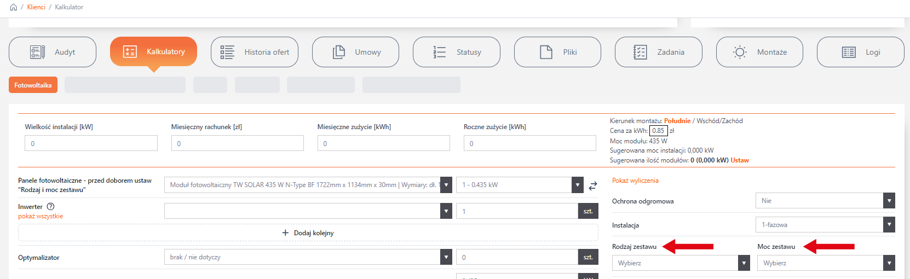
Task: Open the Pliki files section
Action: [x=557, y=52]
